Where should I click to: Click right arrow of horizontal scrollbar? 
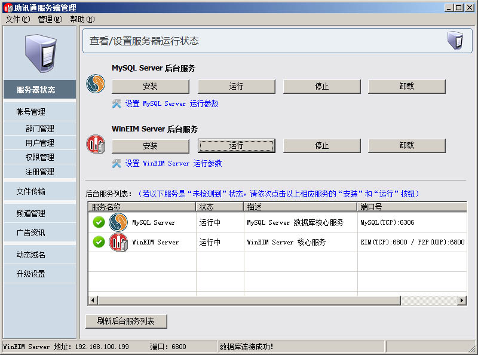(x=462, y=300)
